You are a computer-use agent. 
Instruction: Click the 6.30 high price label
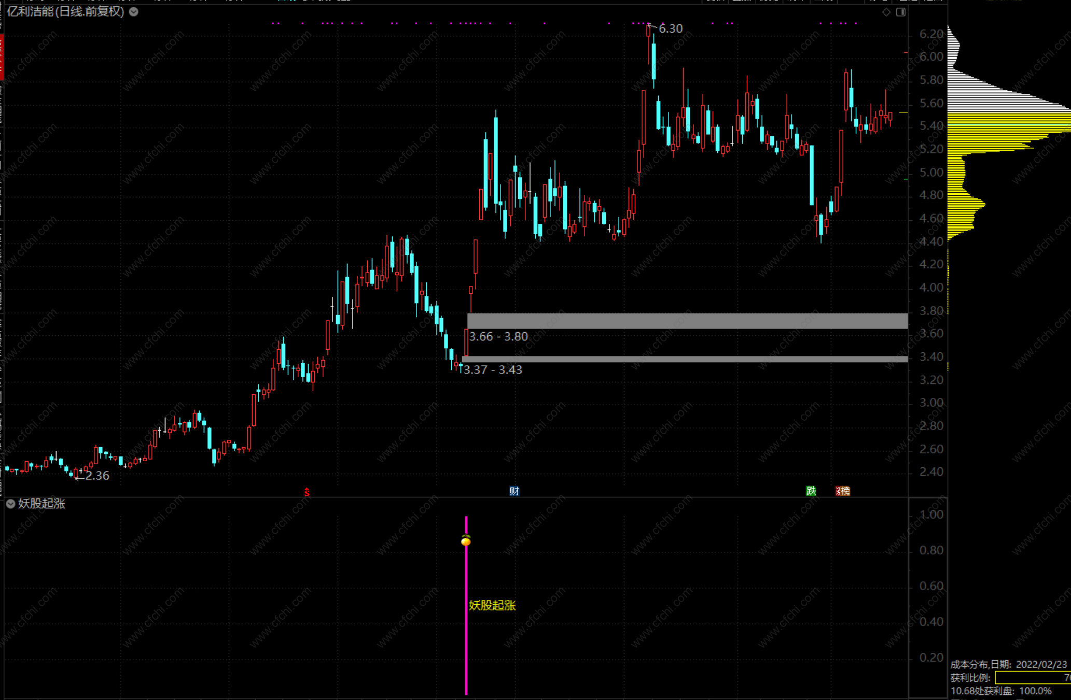pos(671,28)
